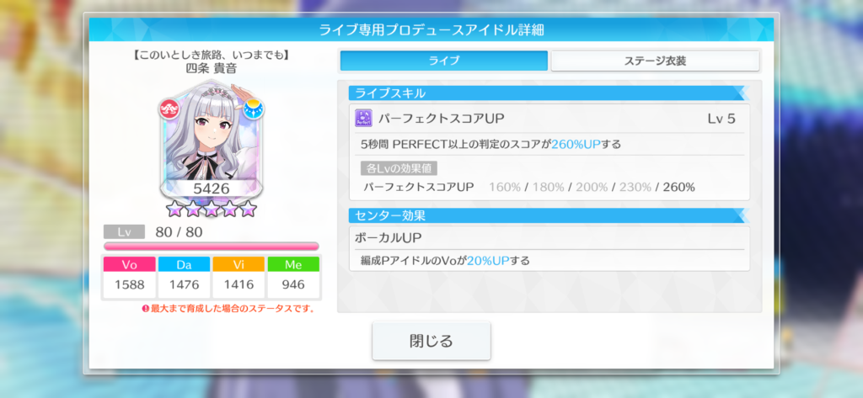Click the ライブスキル section header
863x398 pixels.
[549, 93]
